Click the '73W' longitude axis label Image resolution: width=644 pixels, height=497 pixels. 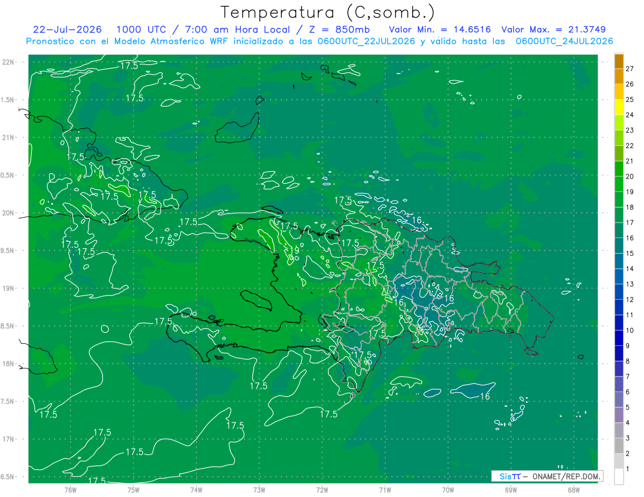[x=259, y=490]
